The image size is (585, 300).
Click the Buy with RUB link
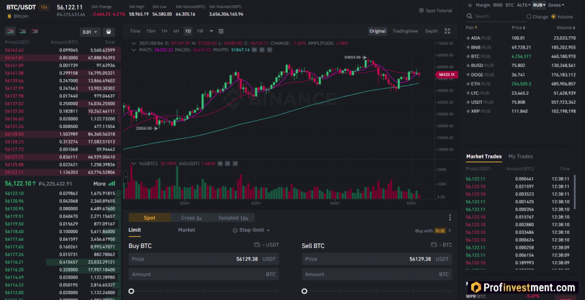(433, 231)
